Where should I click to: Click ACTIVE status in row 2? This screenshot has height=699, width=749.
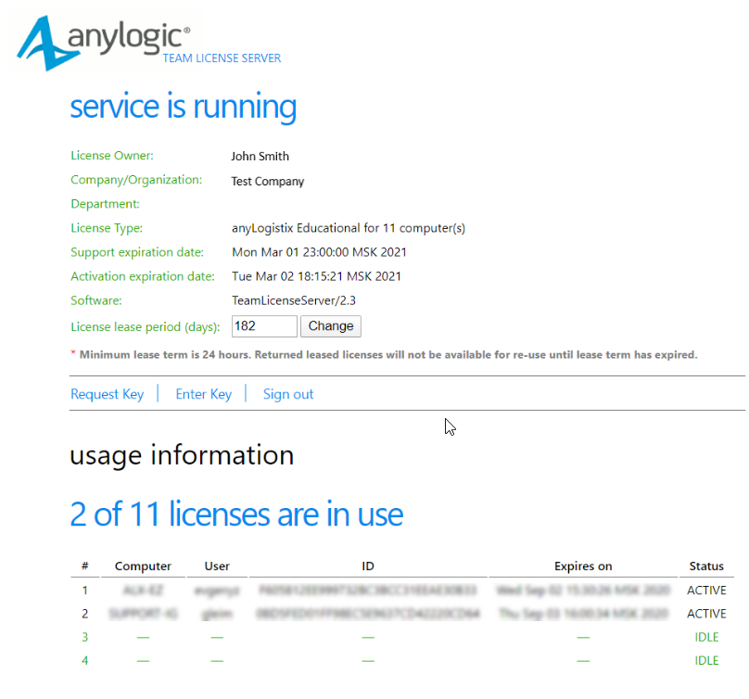point(706,614)
